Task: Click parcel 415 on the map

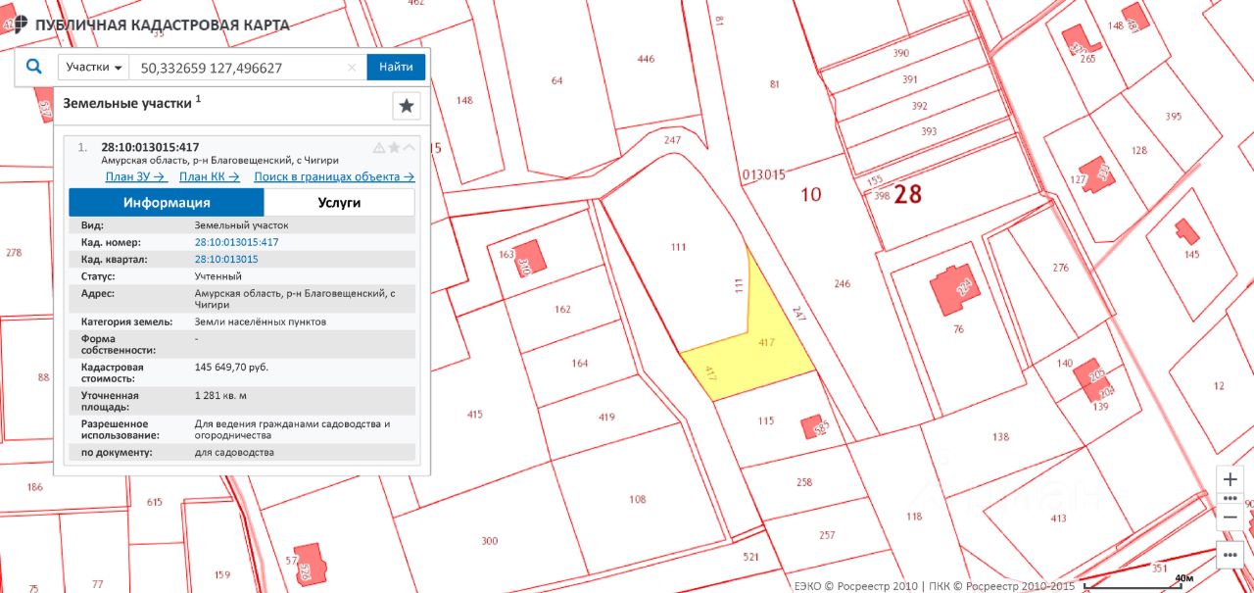Action: [475, 415]
